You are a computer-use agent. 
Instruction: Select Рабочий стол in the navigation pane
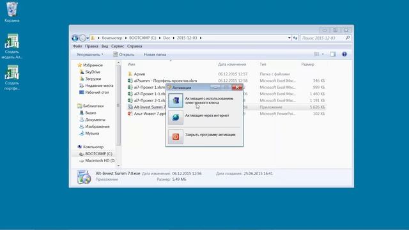(94, 92)
